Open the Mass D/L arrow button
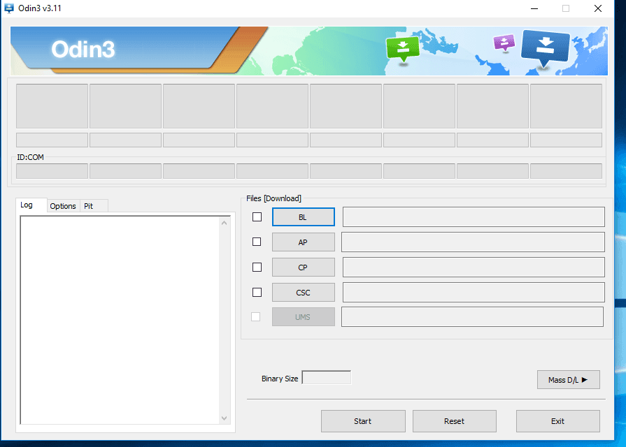626x447 pixels. coord(568,380)
